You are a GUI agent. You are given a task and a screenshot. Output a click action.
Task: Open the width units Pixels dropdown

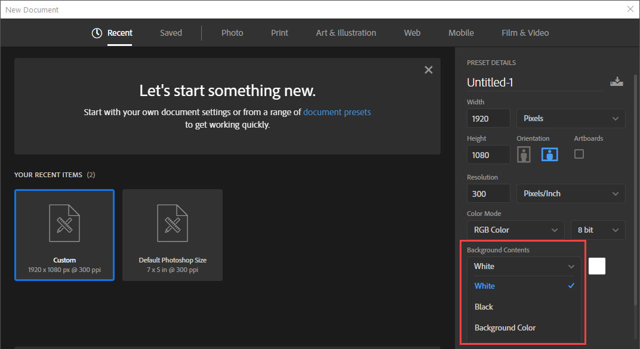point(571,118)
